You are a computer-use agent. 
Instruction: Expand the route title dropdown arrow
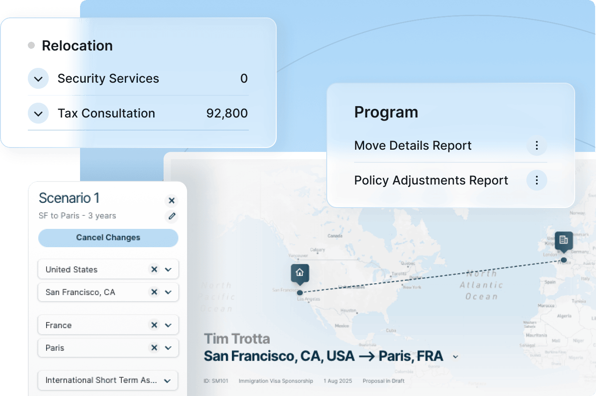[455, 357]
